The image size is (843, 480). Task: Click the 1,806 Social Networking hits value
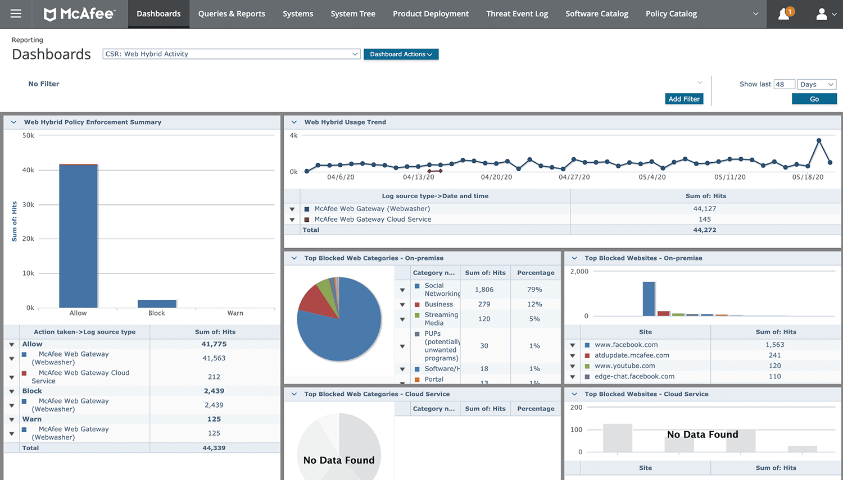click(484, 290)
